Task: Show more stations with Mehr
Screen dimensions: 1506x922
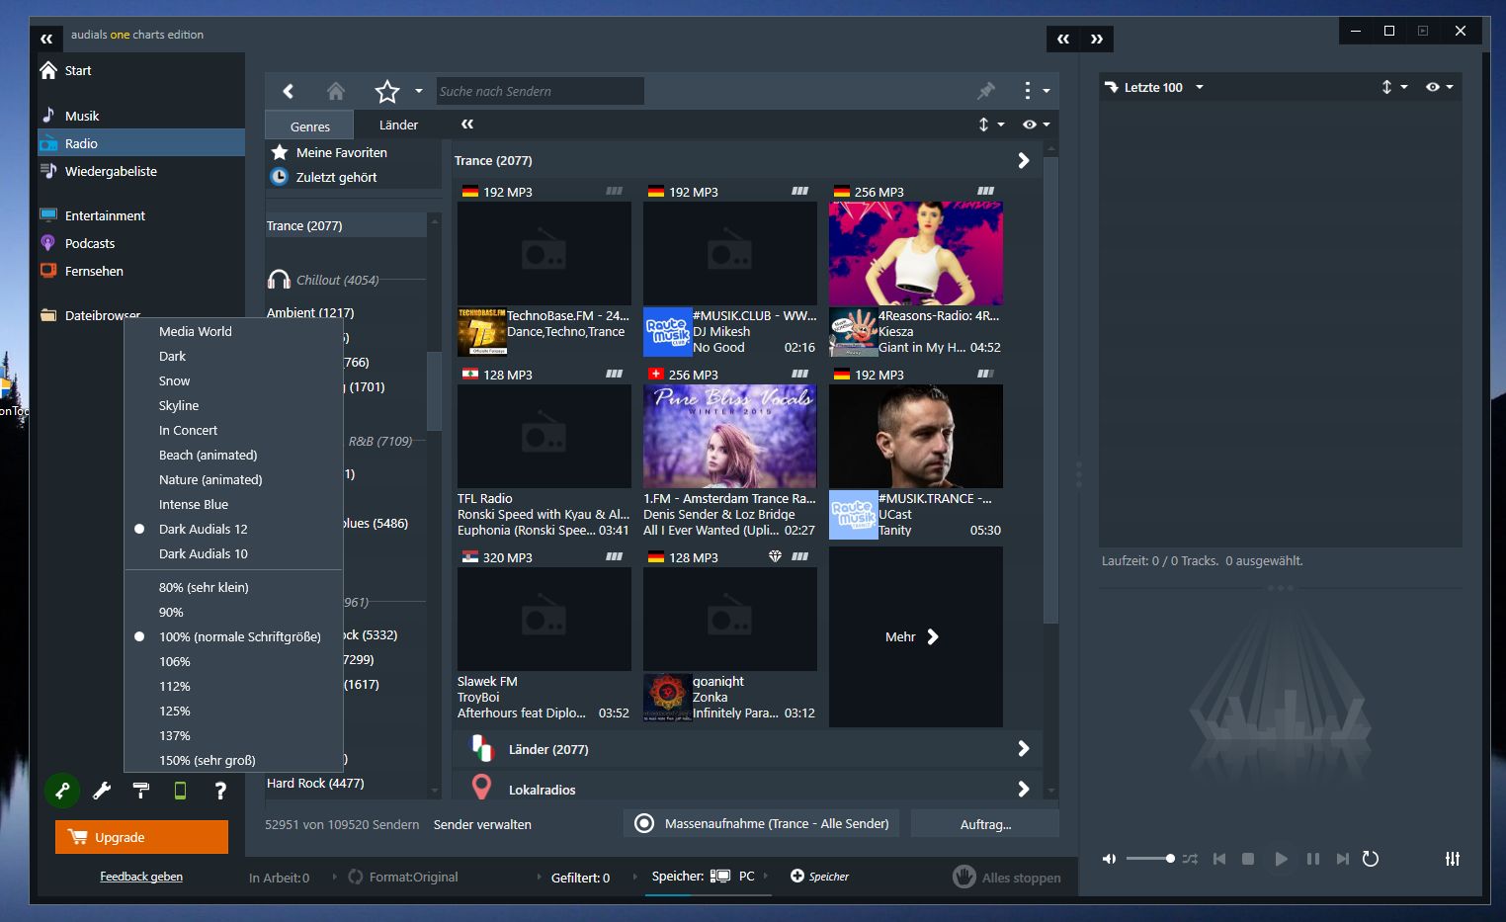Action: [x=915, y=636]
